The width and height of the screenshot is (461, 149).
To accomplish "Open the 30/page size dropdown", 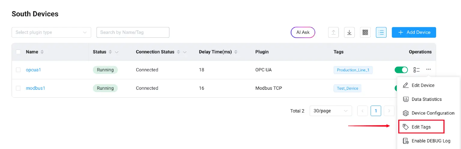I will [330, 111].
